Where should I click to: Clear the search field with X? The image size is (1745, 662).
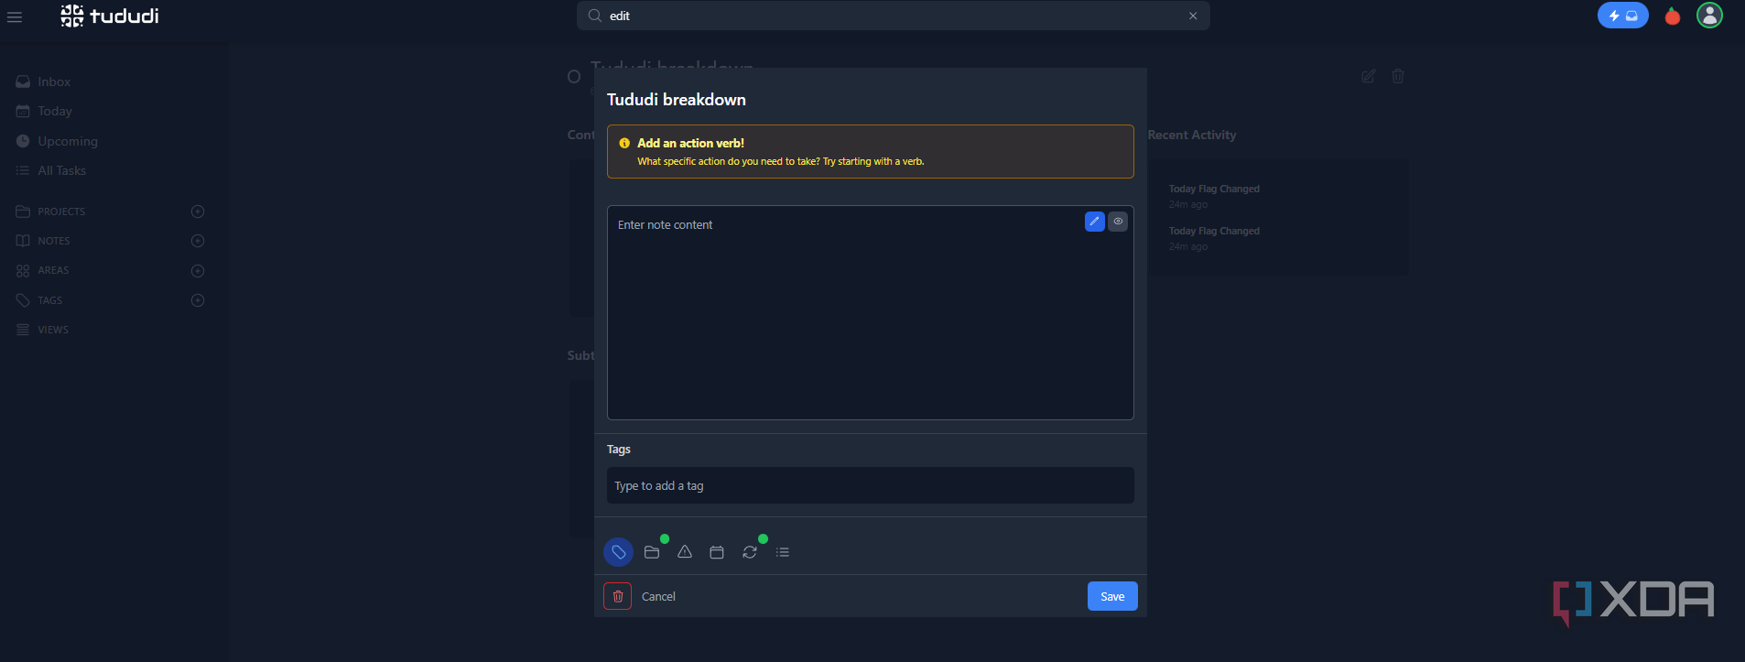pyautogui.click(x=1193, y=16)
